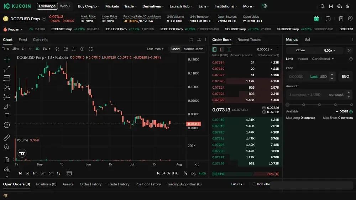The width and height of the screenshot is (356, 200).
Task: Select the brush drawing tool
Action: 7,106
